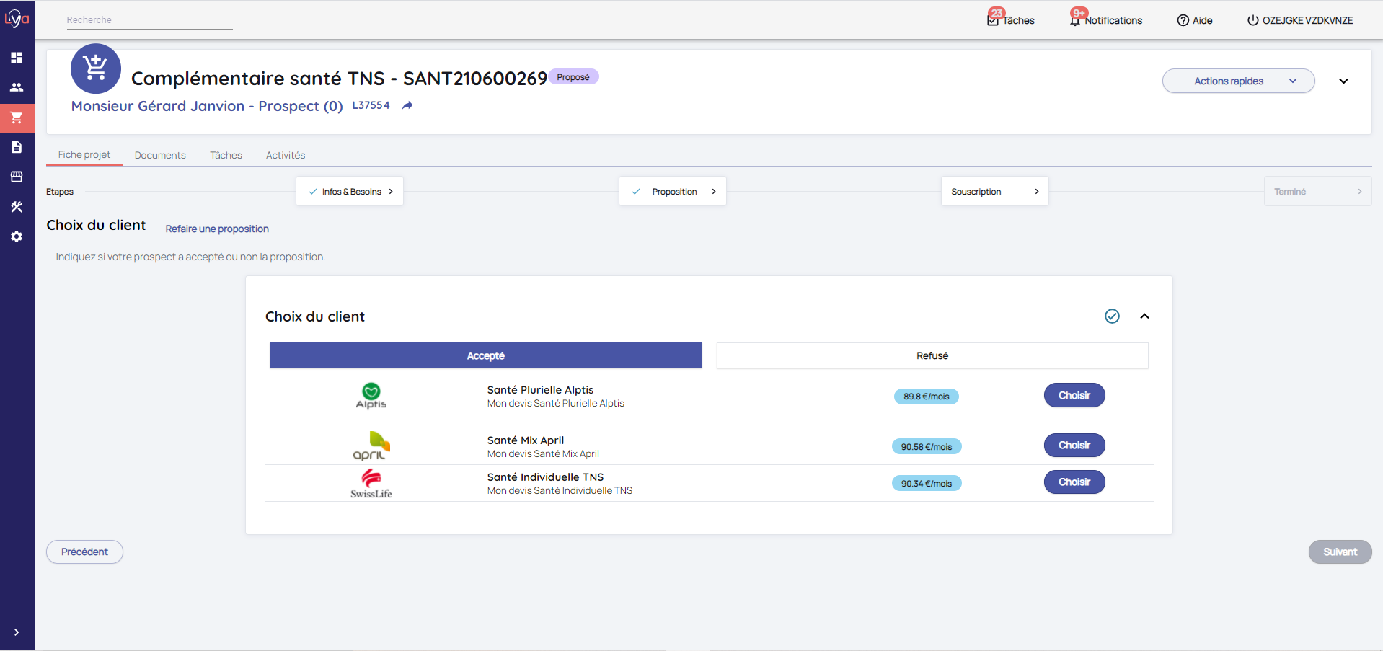Expand the left sidebar menu
The image size is (1383, 651).
click(x=17, y=632)
